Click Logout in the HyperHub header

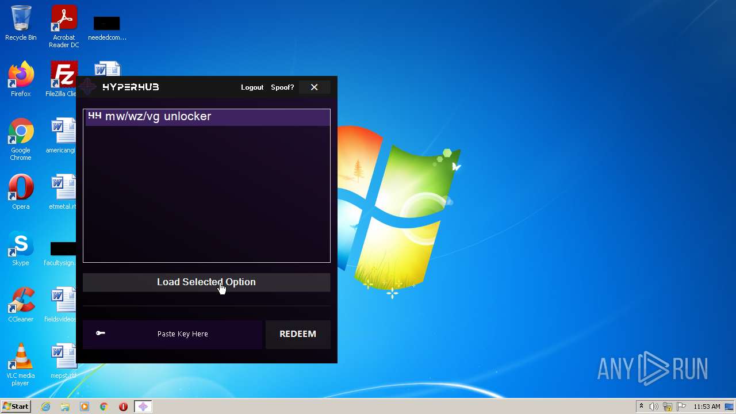pyautogui.click(x=252, y=87)
